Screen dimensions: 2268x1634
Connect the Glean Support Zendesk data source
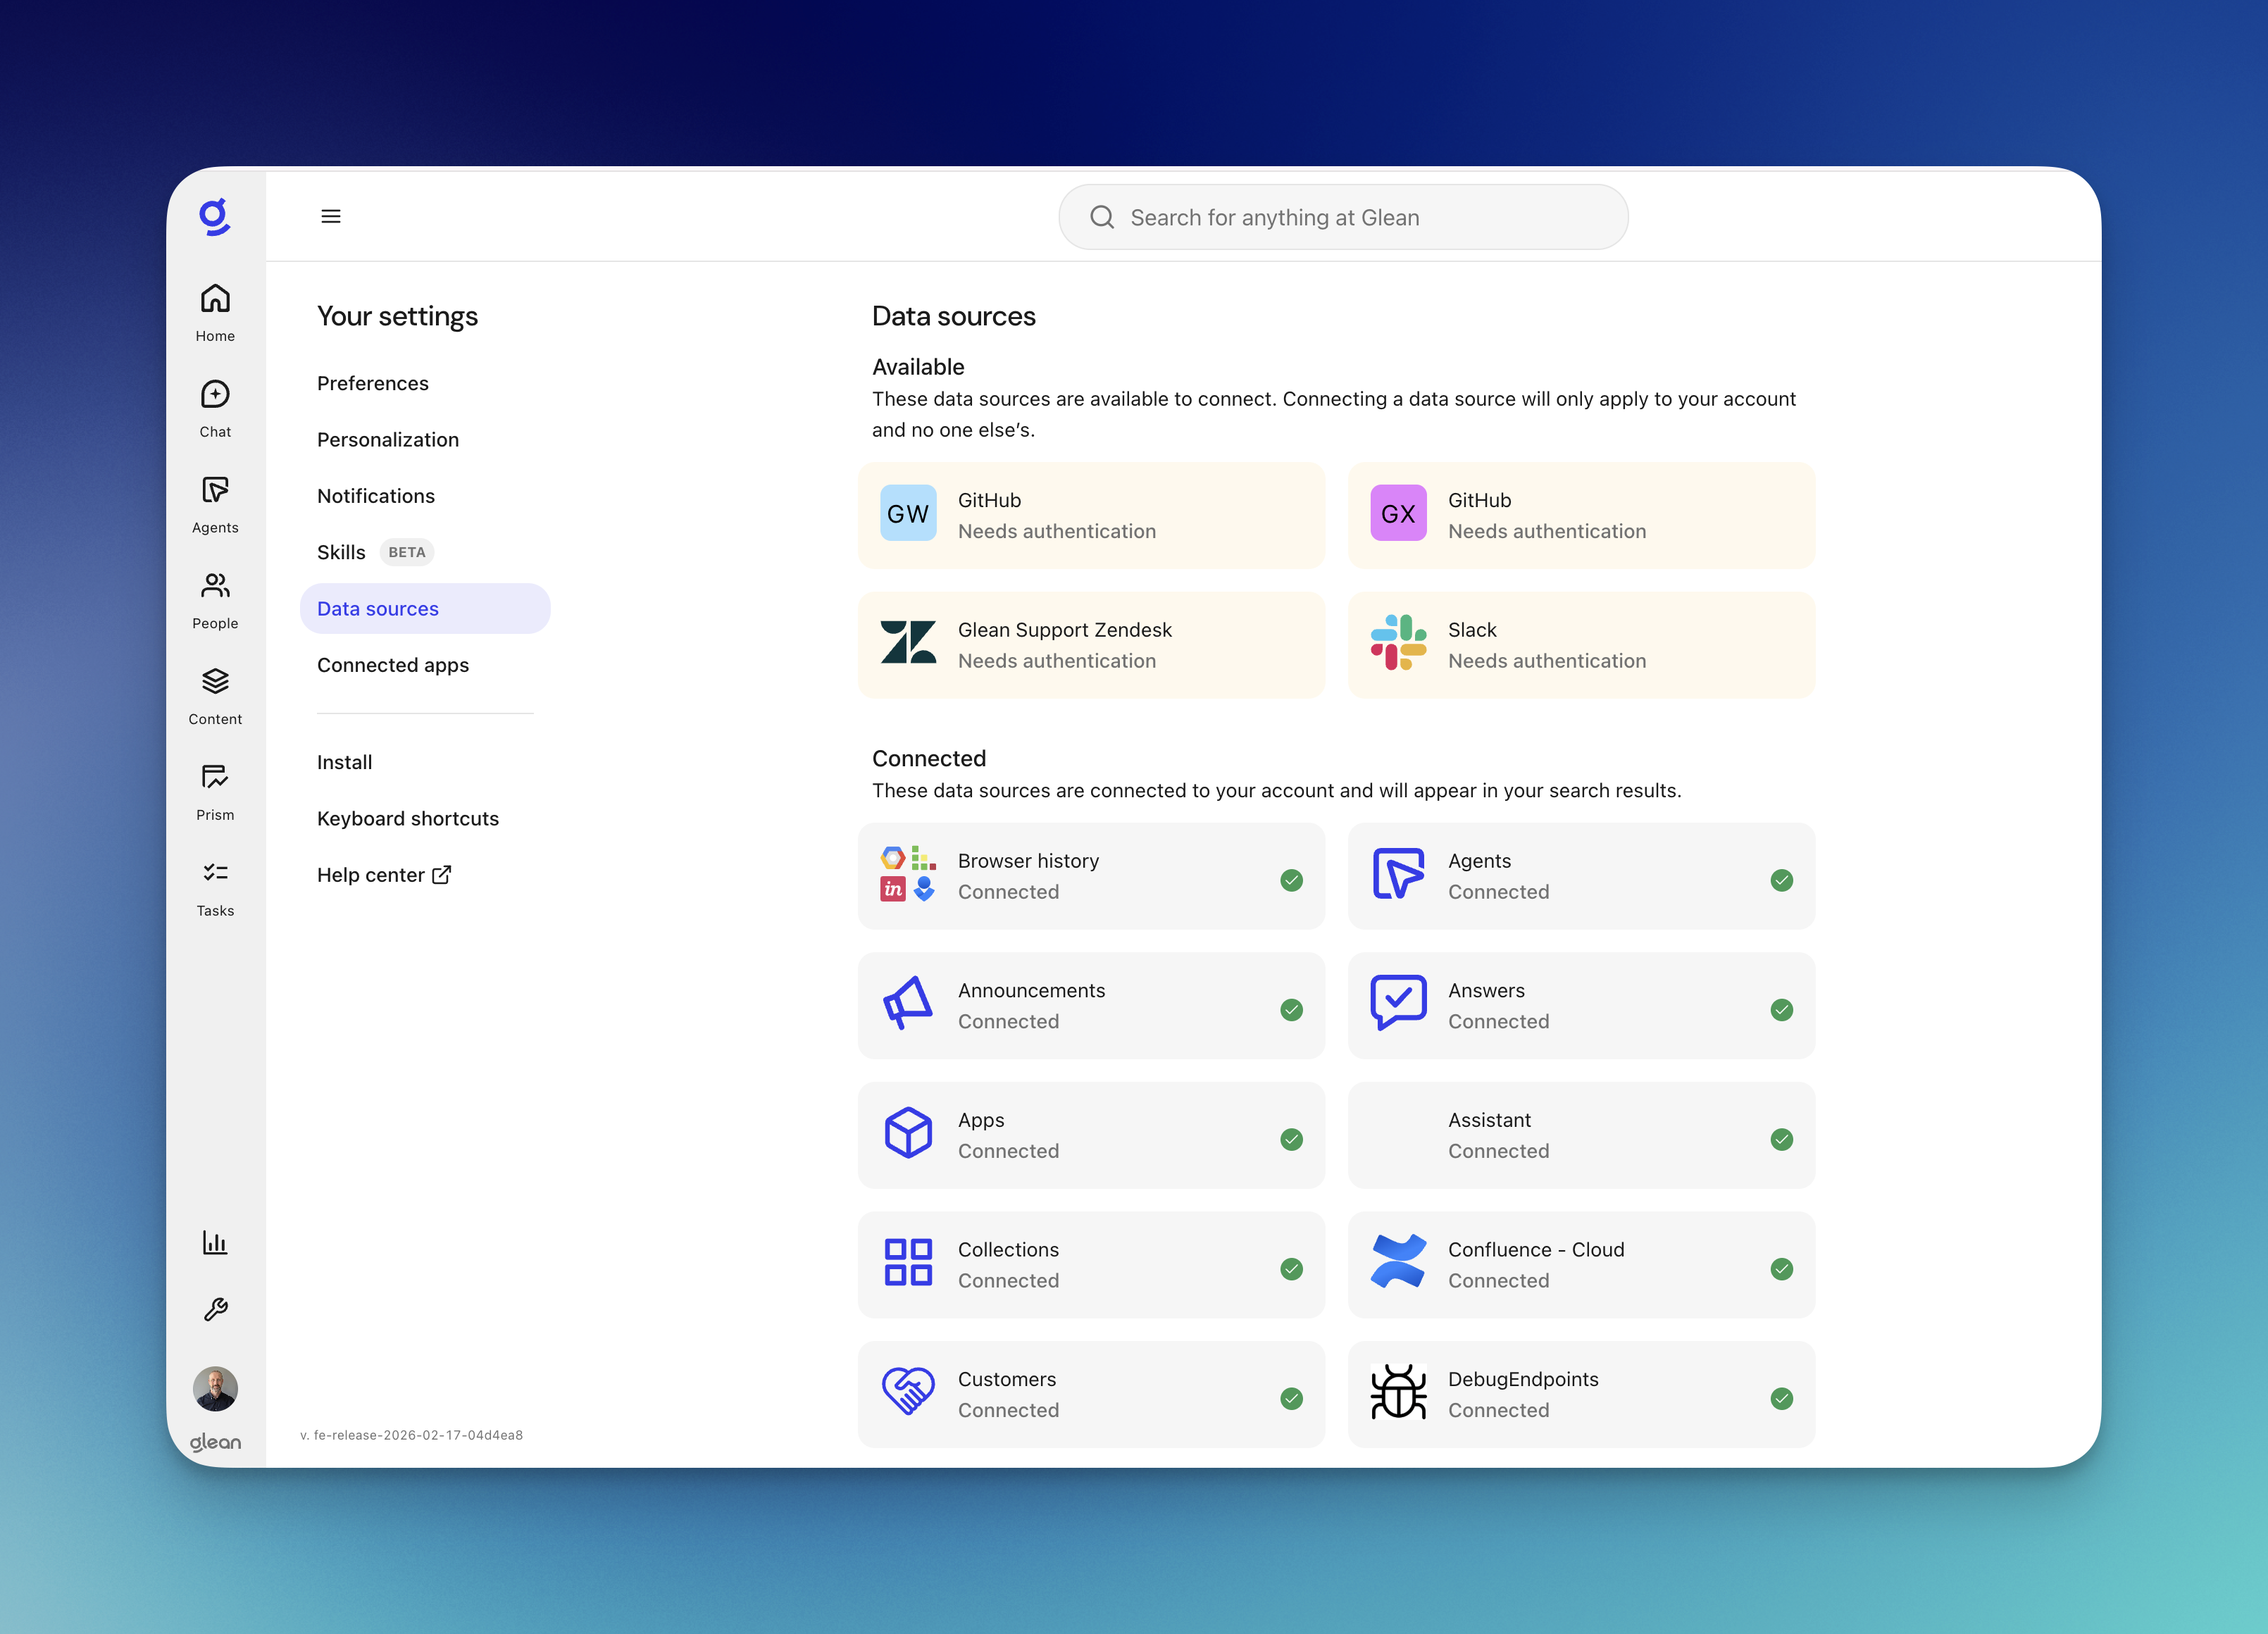point(1091,644)
